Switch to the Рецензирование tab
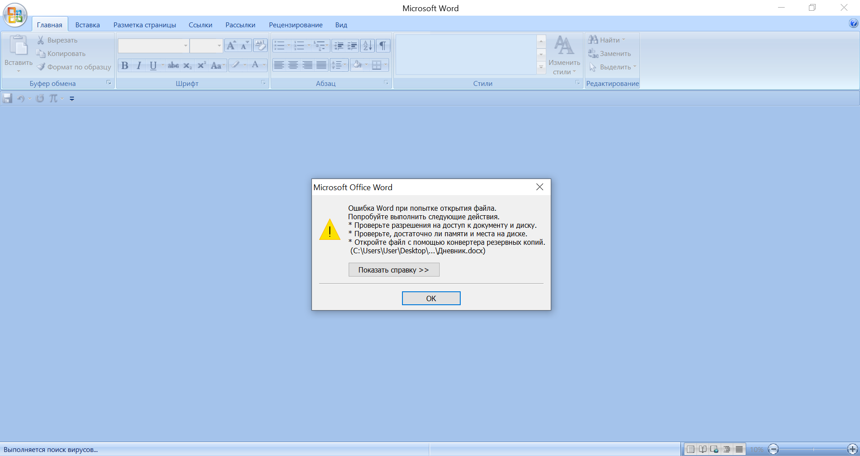Screen dimensions: 860x456 coord(296,25)
